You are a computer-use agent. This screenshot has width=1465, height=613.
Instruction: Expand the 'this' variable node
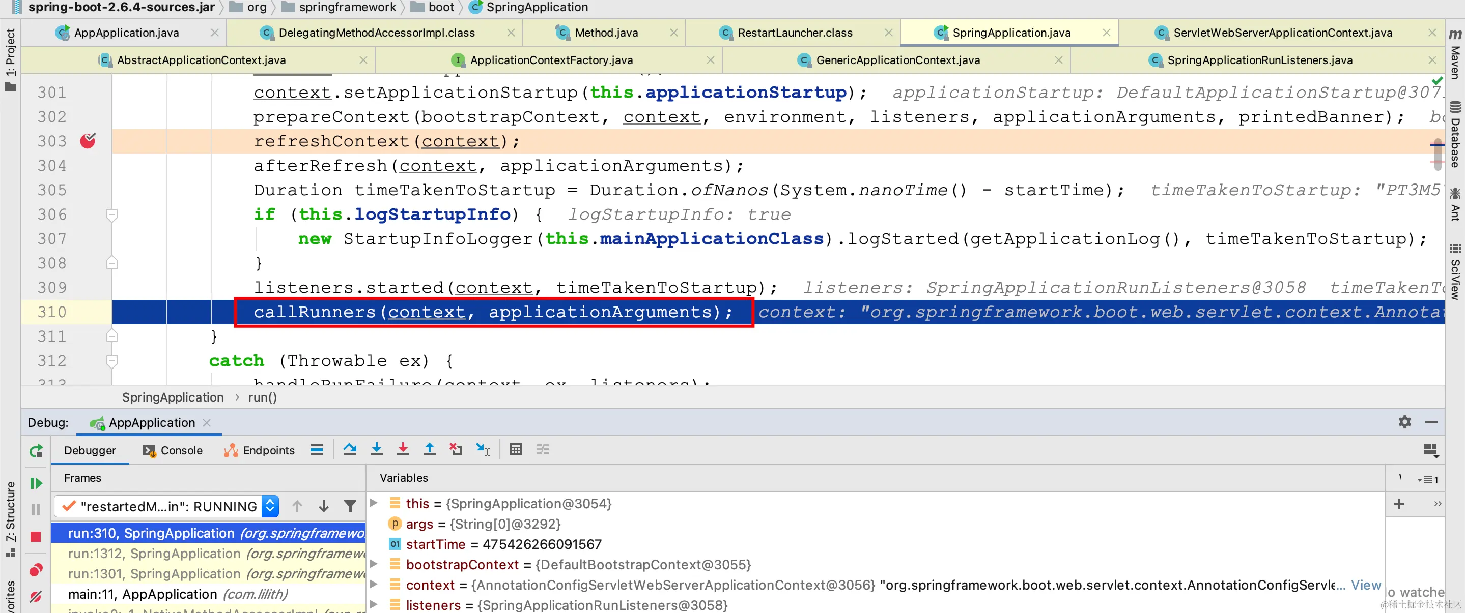374,503
